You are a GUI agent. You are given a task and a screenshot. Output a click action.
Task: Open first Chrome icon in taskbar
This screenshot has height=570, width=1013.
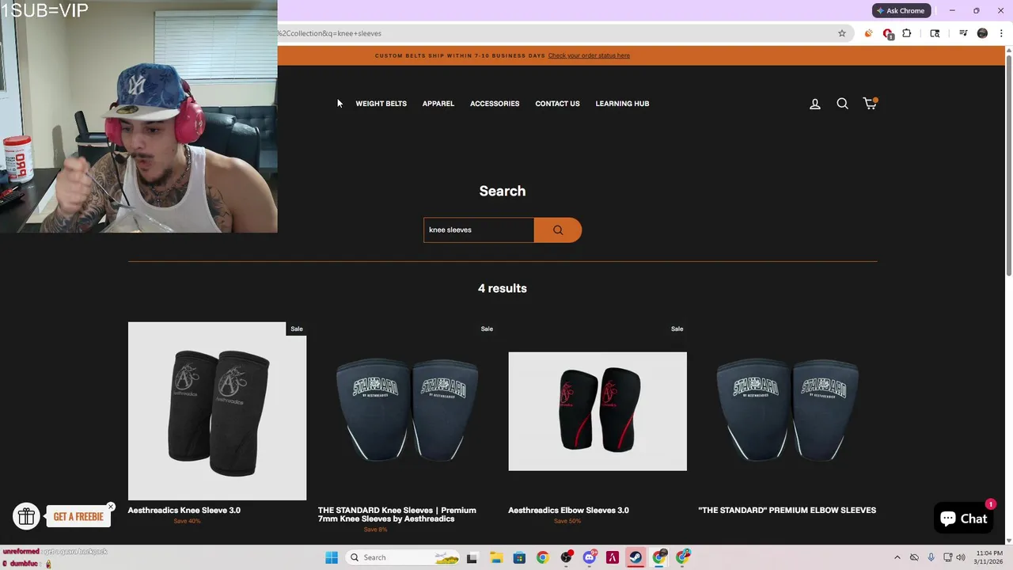point(542,557)
